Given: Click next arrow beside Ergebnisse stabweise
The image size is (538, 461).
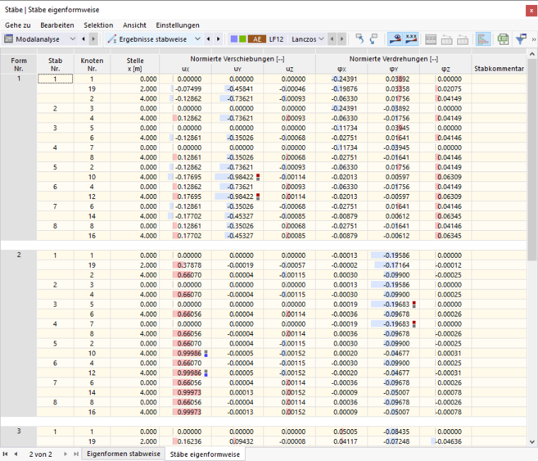Looking at the screenshot, I should coord(218,39).
